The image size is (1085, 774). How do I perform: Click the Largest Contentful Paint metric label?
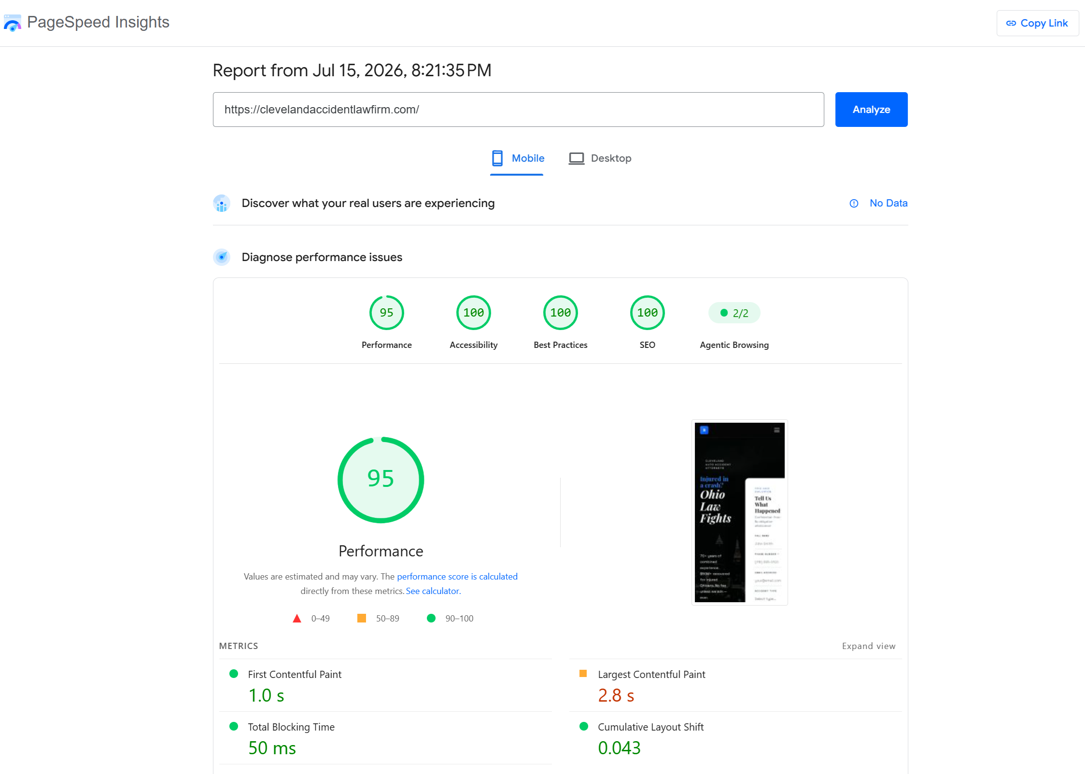651,675
